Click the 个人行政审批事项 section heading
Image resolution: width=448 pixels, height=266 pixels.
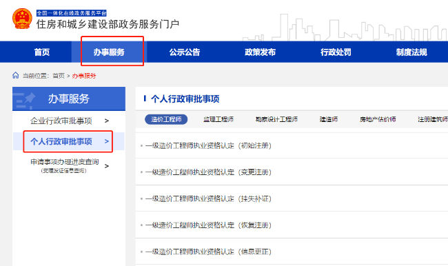[x=185, y=99]
